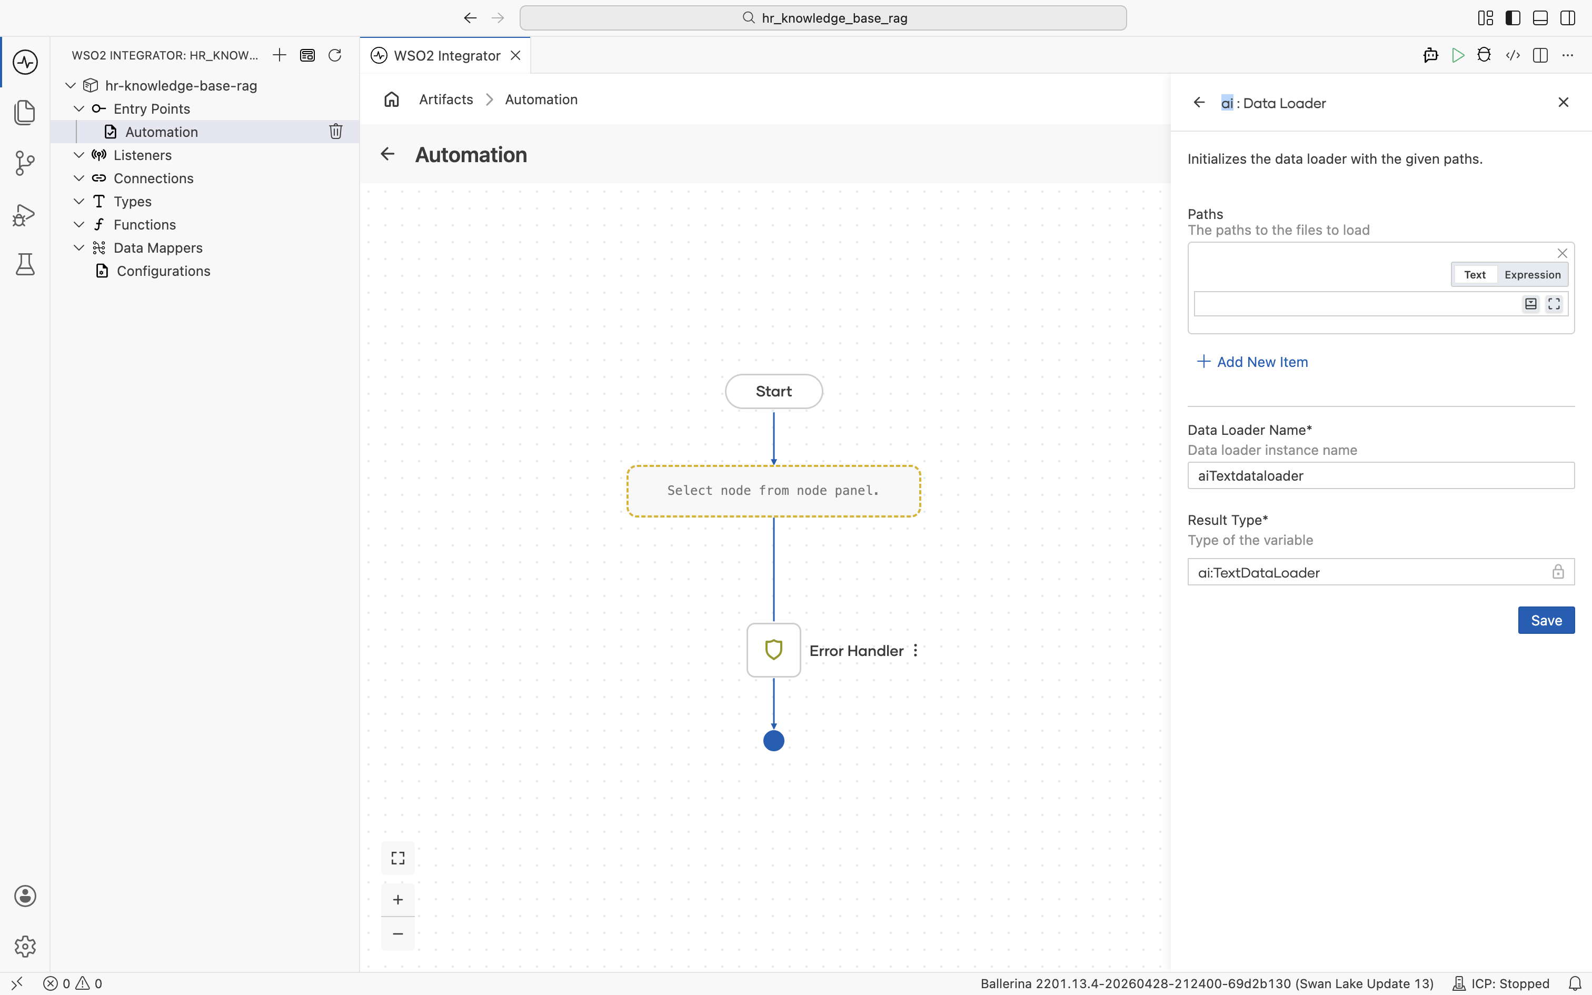Image resolution: width=1592 pixels, height=995 pixels.
Task: Show source code view
Action: pos(1513,55)
